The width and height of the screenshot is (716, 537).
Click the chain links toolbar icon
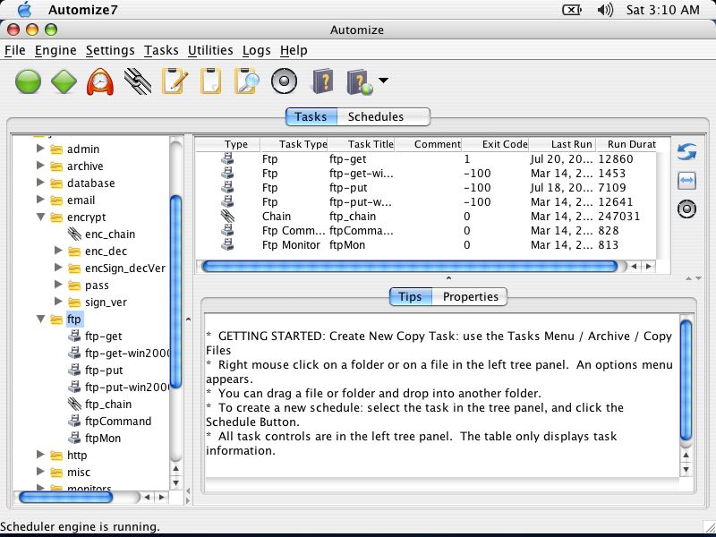138,81
